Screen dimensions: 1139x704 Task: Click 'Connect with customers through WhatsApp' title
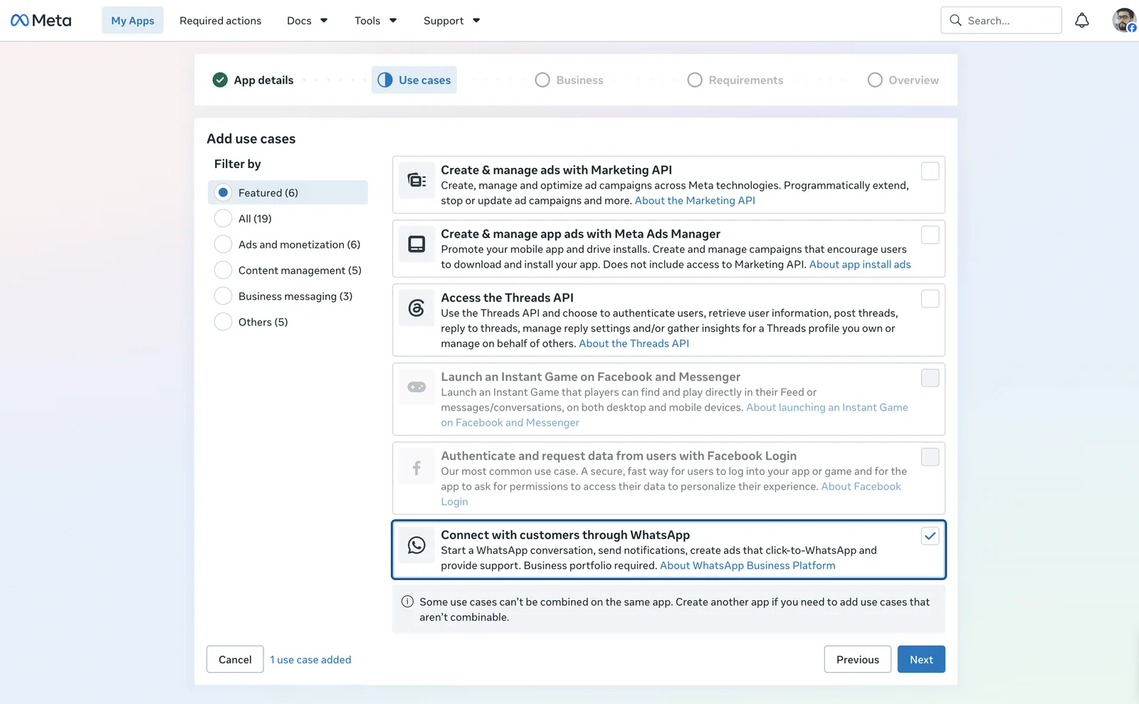point(565,535)
